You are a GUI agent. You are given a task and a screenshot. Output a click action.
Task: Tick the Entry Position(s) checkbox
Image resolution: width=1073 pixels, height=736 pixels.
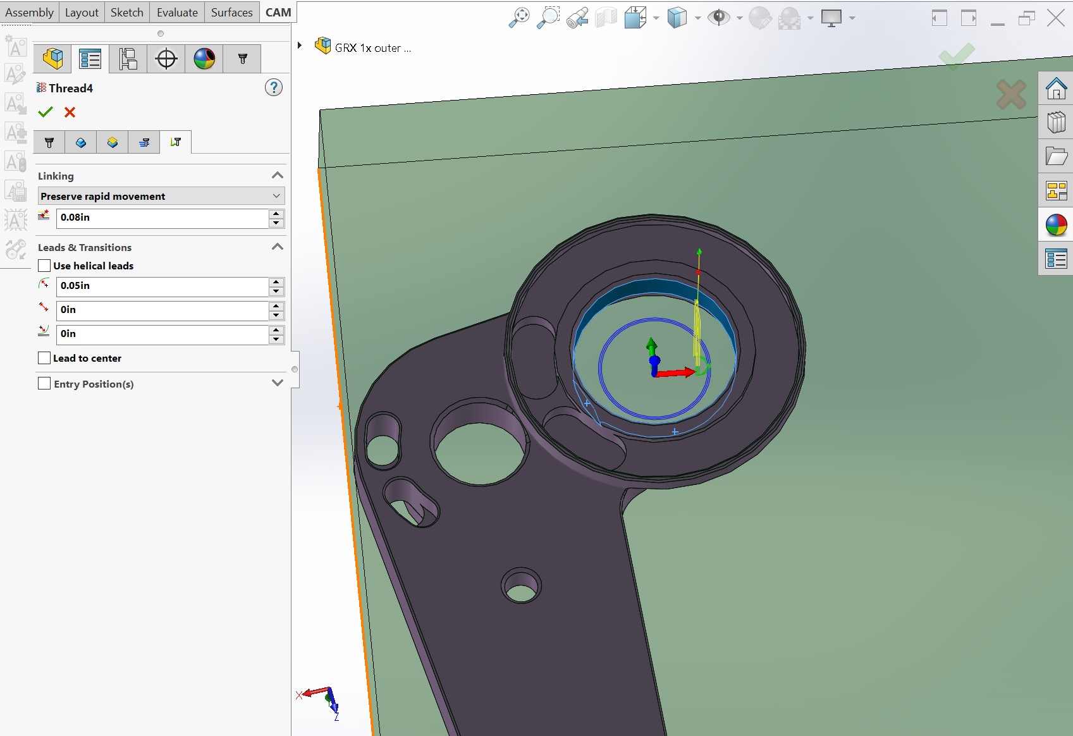click(x=44, y=384)
